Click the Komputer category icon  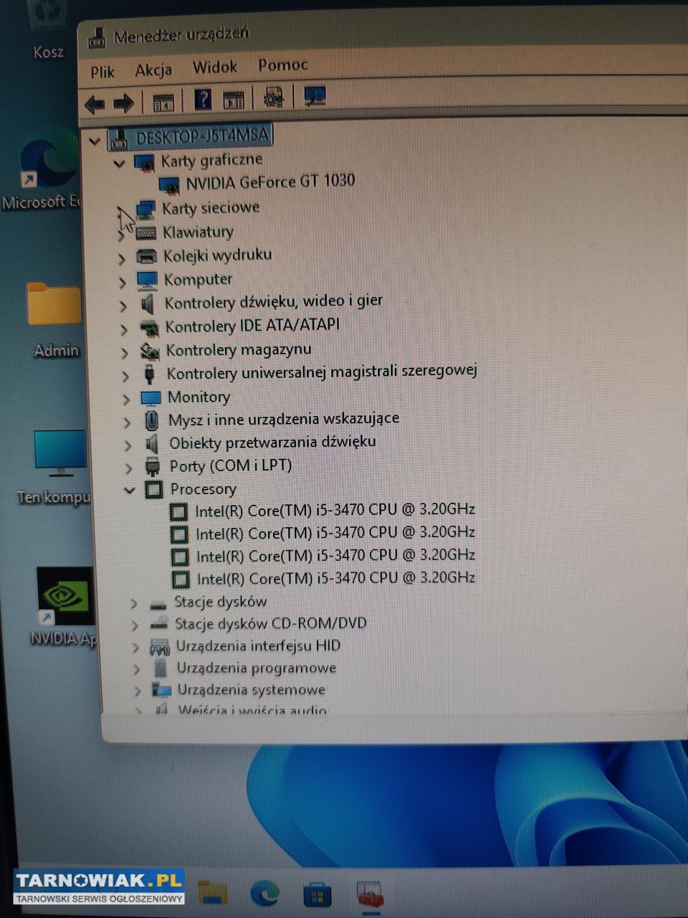pos(147,280)
